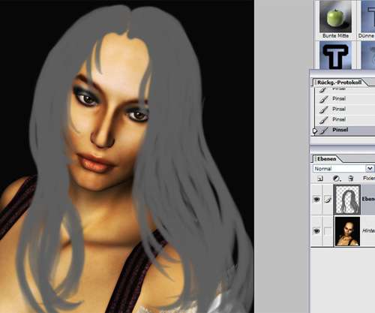Select the hair layer thumbnail
Screen dimensions: 375x313
tap(347, 200)
